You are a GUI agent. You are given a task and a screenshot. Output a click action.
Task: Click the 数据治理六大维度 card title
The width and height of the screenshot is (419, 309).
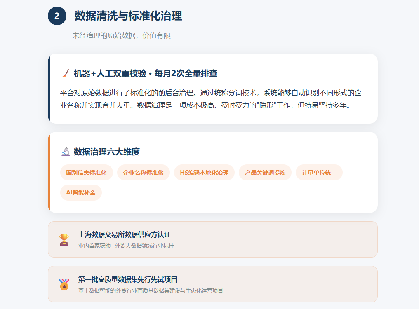[x=107, y=152]
